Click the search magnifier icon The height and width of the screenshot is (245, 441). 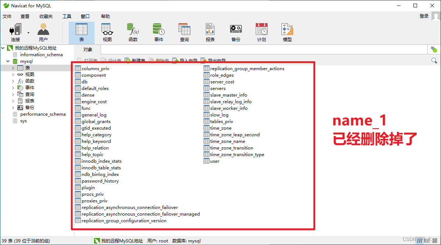[434, 60]
